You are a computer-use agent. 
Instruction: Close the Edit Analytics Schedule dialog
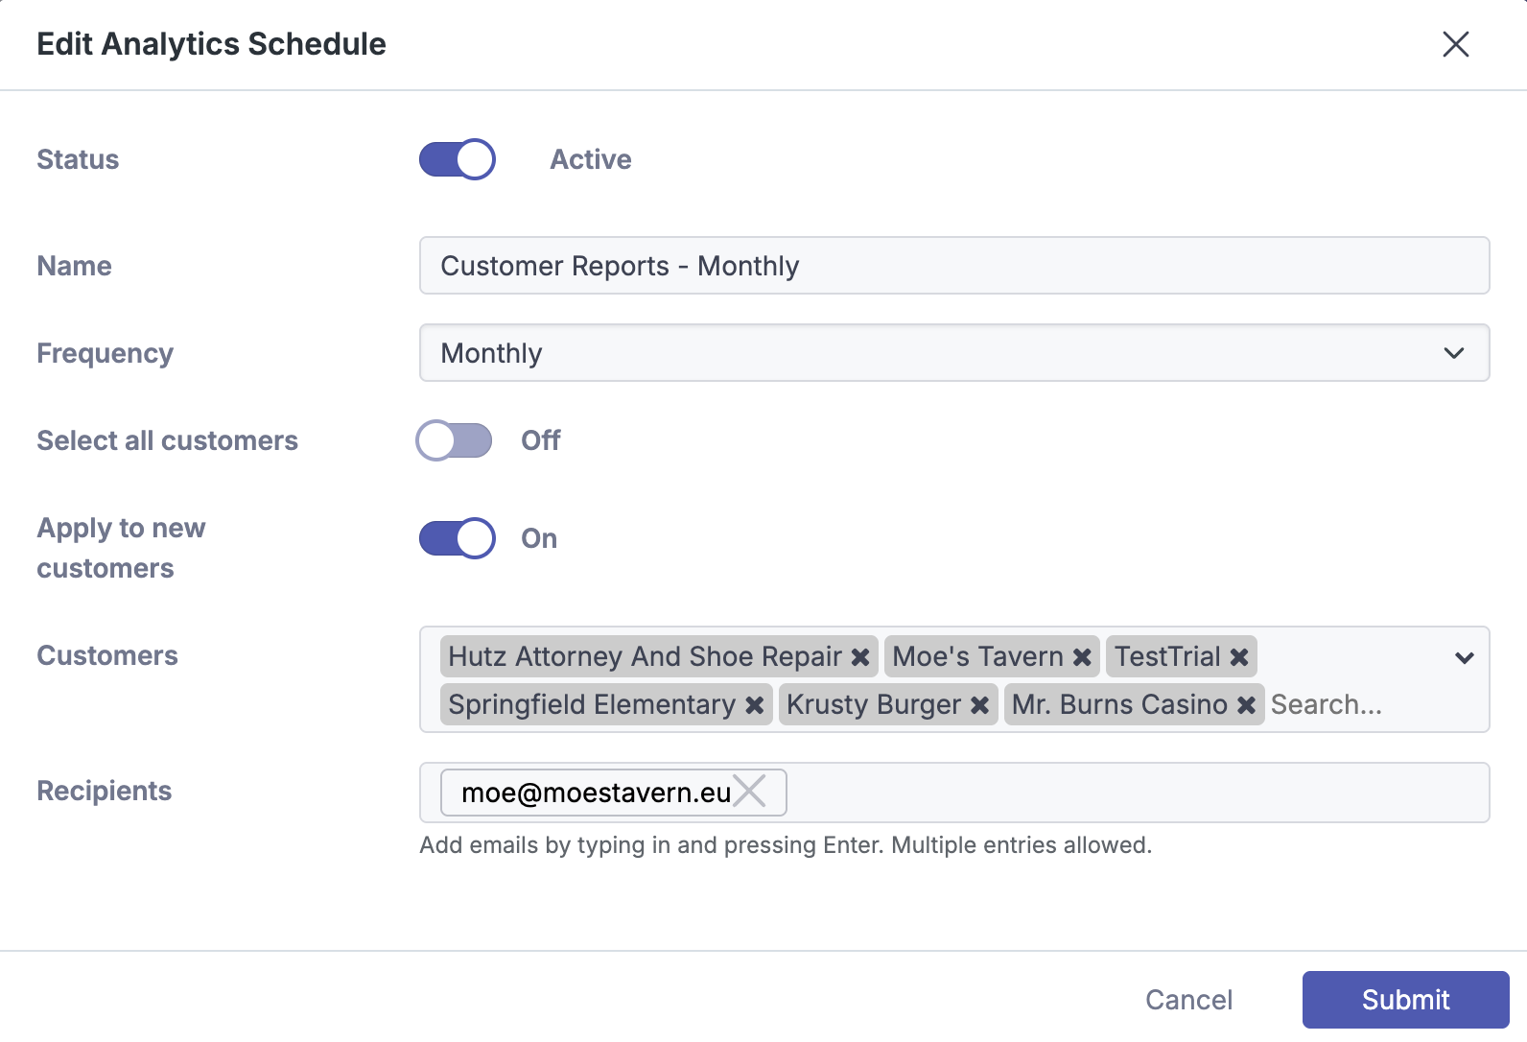tap(1455, 44)
